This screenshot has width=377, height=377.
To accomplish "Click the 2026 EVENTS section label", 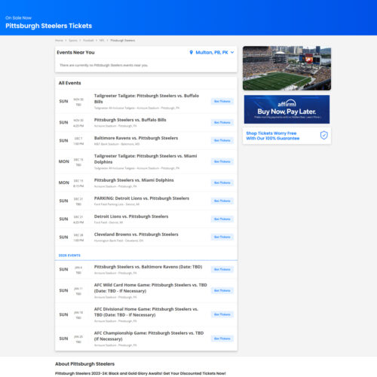I will click(x=69, y=256).
